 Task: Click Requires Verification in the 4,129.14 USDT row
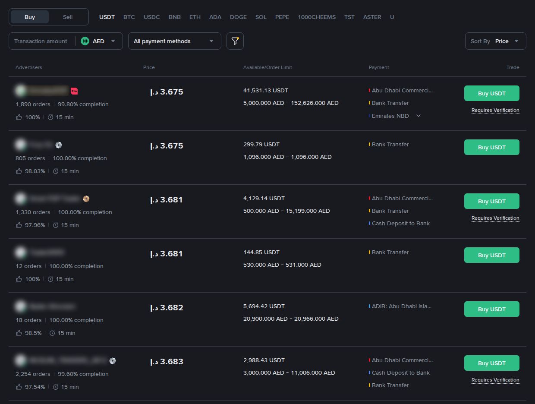[x=495, y=218]
